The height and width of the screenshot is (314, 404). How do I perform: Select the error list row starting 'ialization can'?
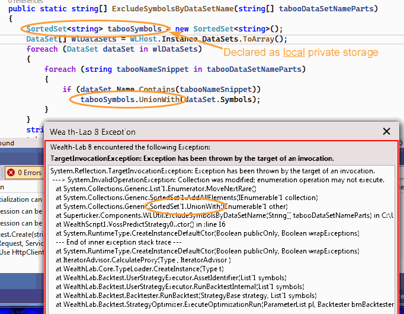[21, 199]
